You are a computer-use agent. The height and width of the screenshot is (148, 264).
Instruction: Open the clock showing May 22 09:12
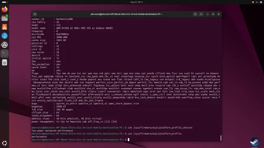pos(136,2)
